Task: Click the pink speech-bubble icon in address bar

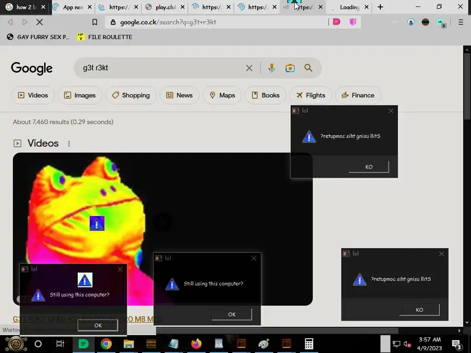Action: (x=336, y=22)
